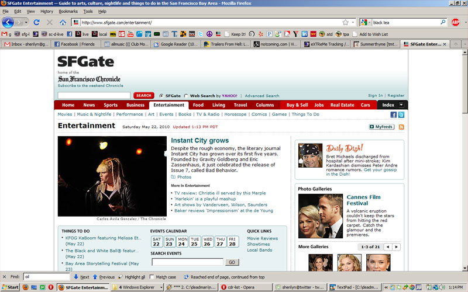Select the Web Search by Yahoo radio button
The width and height of the screenshot is (468, 292).
coord(186,96)
